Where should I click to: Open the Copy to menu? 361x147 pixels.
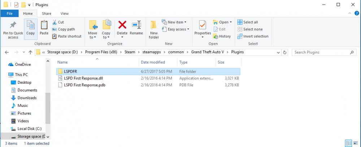point(106,29)
